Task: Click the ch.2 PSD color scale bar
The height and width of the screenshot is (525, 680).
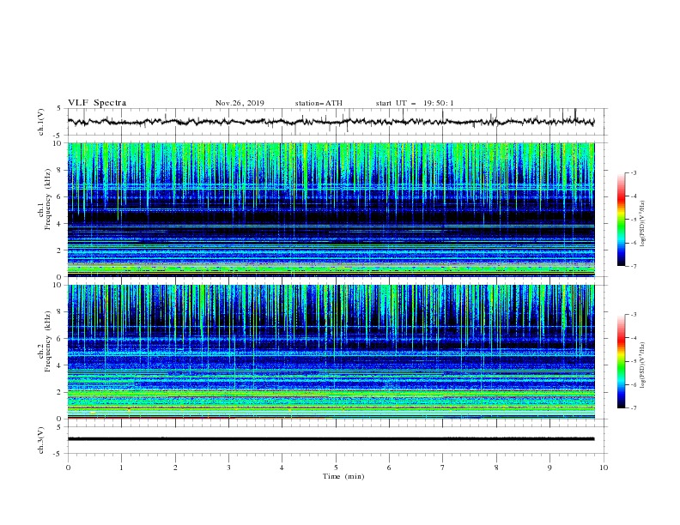Action: tap(621, 361)
